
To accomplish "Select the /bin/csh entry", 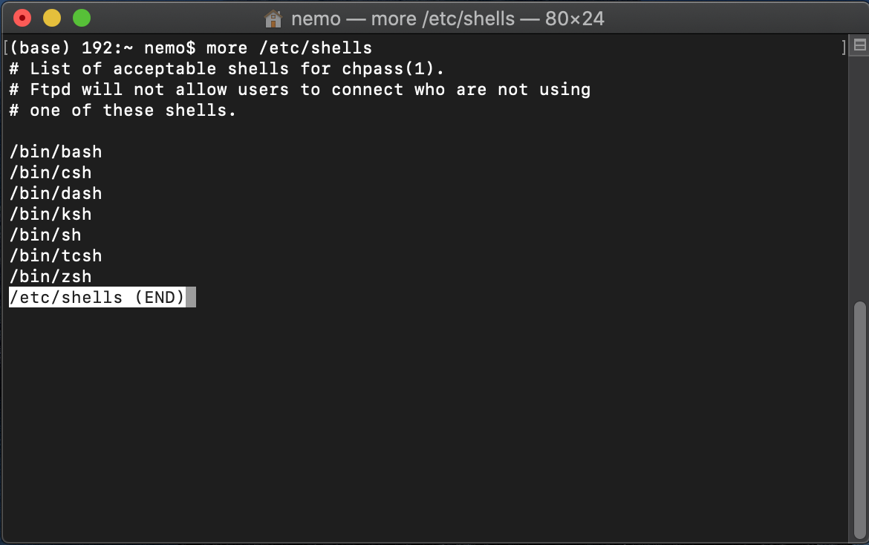I will (x=51, y=173).
